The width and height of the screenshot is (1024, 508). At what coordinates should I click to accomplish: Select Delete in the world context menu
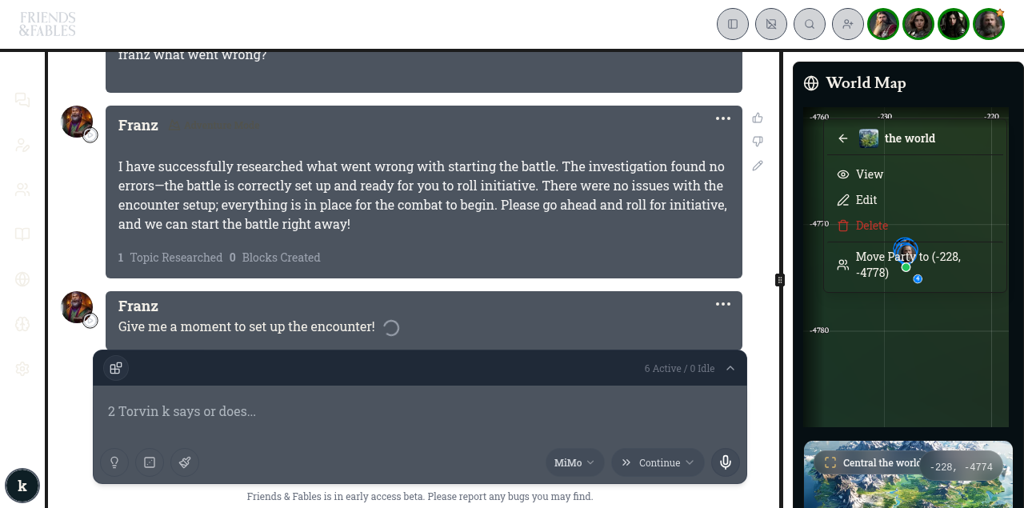[871, 226]
